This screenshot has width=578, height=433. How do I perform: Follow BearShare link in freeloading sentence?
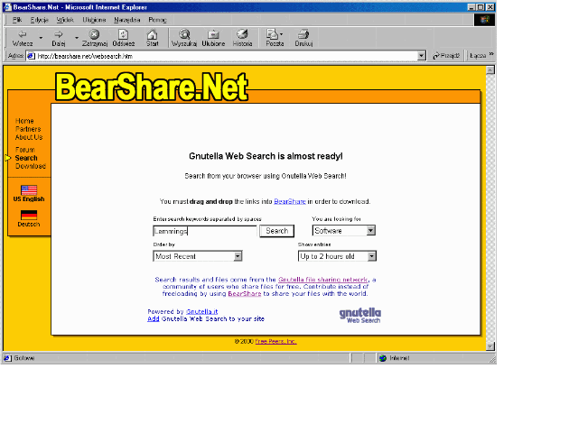245,293
